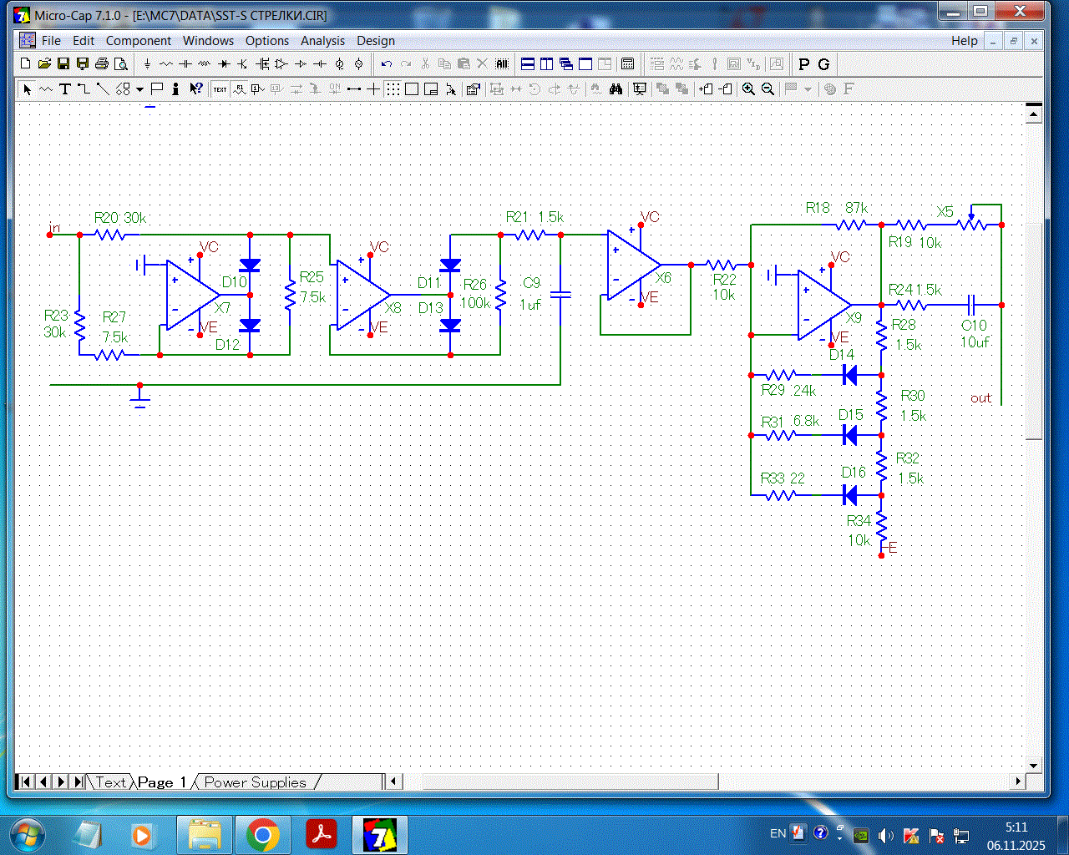The width and height of the screenshot is (1069, 855).
Task: Open Google Chrome from the taskbar
Action: coord(262,835)
